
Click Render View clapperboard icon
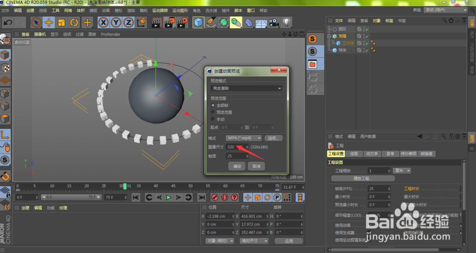click(x=157, y=22)
